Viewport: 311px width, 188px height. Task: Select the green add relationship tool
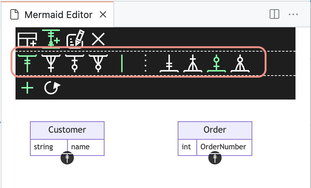coord(51,39)
